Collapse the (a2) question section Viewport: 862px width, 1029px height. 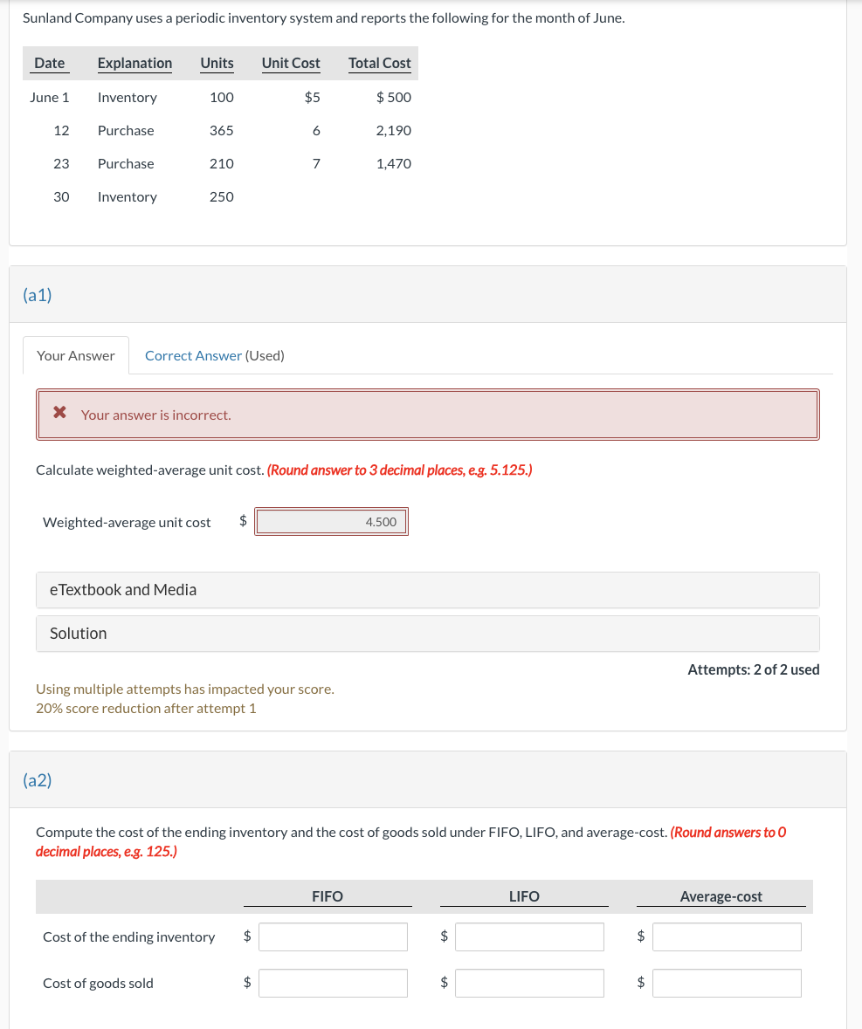[36, 780]
